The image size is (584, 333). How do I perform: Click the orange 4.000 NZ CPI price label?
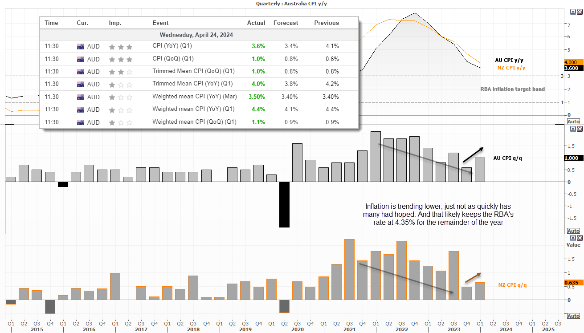[x=571, y=62]
